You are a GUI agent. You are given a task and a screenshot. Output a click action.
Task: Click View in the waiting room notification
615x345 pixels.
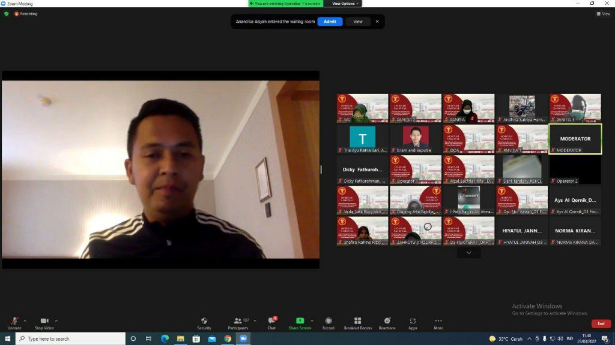click(358, 22)
